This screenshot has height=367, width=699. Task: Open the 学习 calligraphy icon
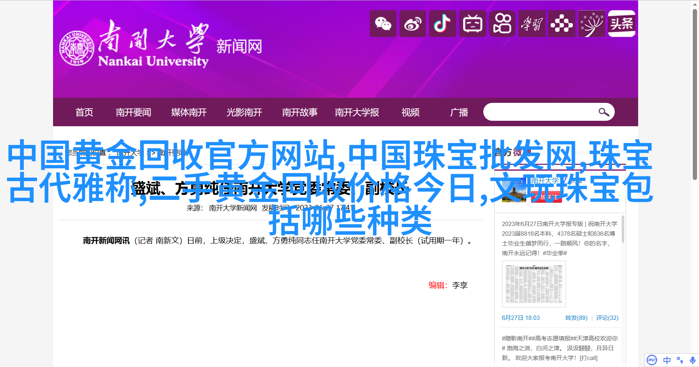point(532,24)
